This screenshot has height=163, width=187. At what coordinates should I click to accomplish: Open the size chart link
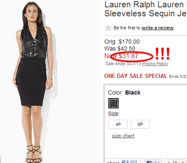(x=123, y=136)
